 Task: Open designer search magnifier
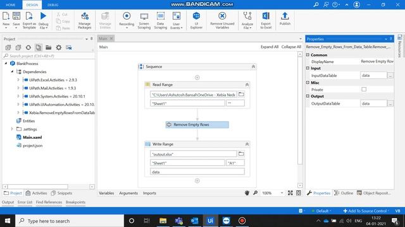pos(255,193)
